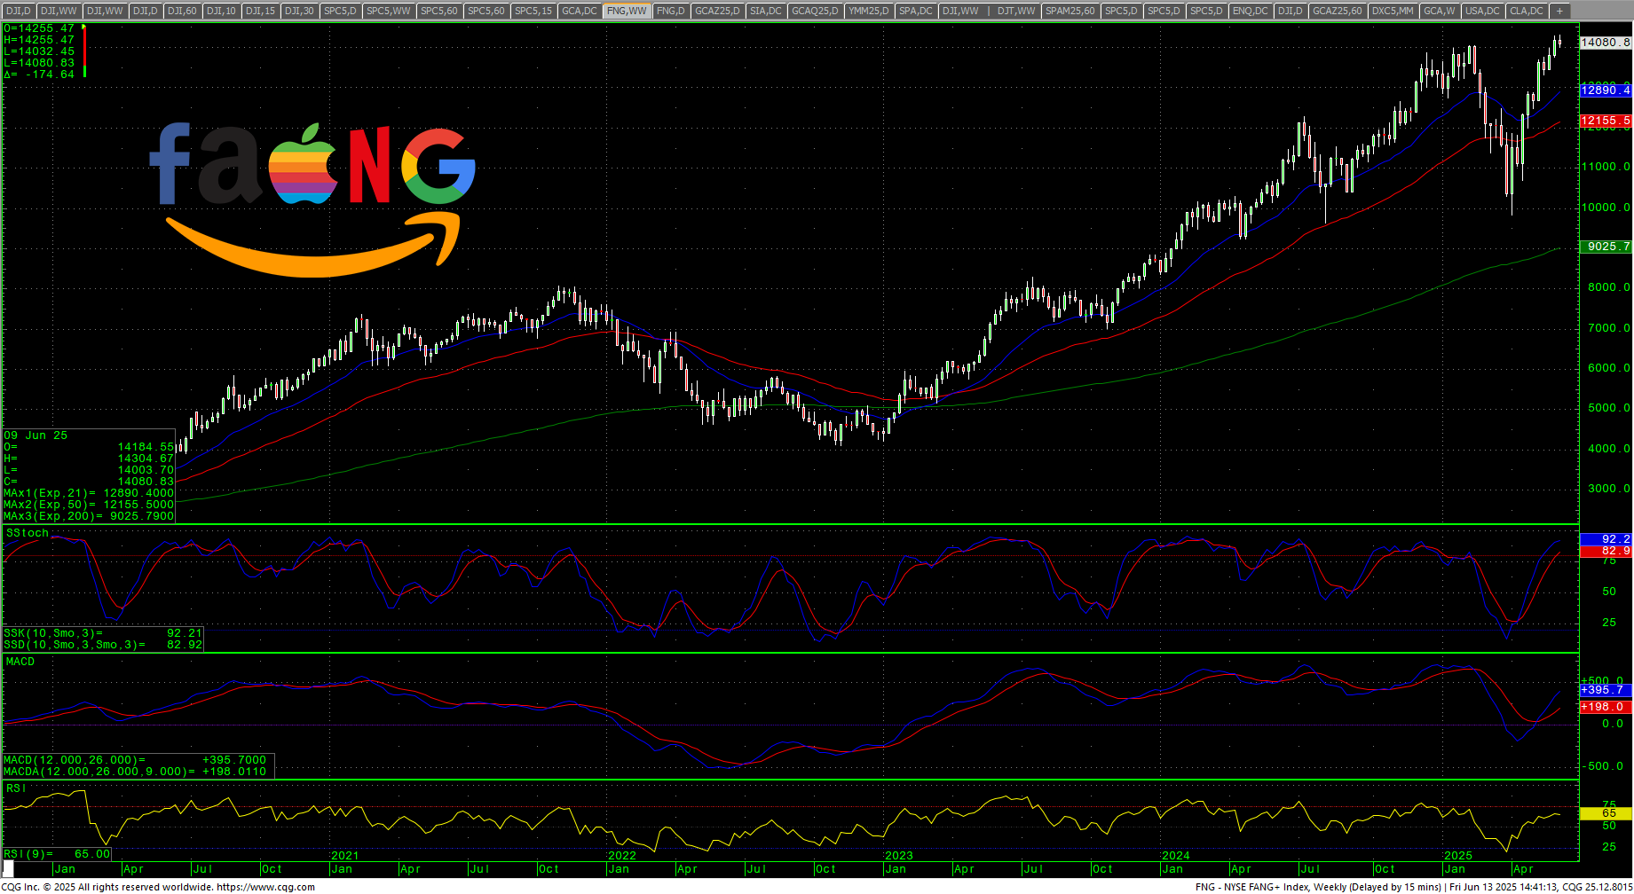Image resolution: width=1634 pixels, height=894 pixels.
Task: Switch to the DJI,60 chart tab
Action: click(182, 11)
